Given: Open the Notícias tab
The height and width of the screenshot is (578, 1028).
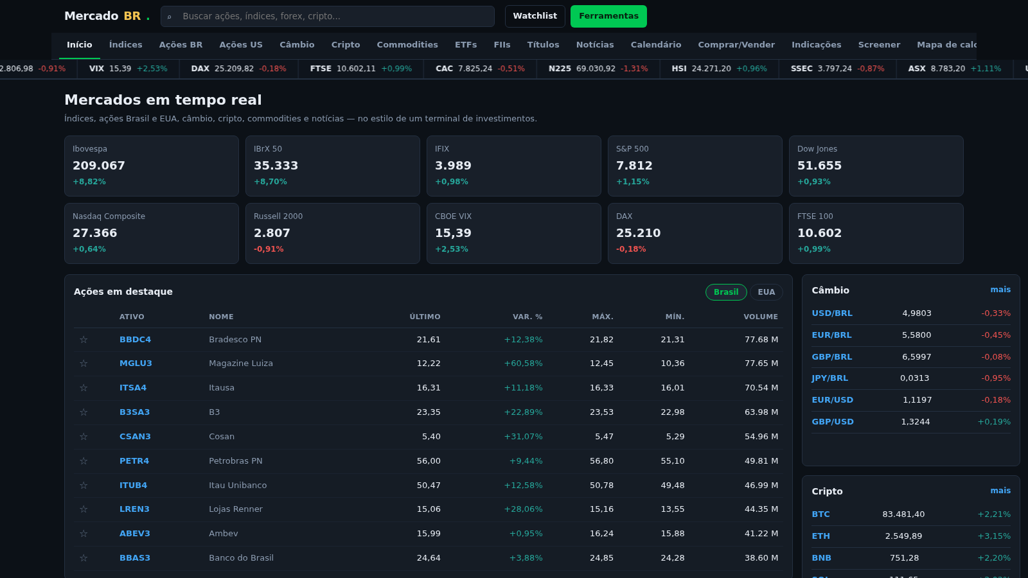Looking at the screenshot, I should tap(595, 45).
